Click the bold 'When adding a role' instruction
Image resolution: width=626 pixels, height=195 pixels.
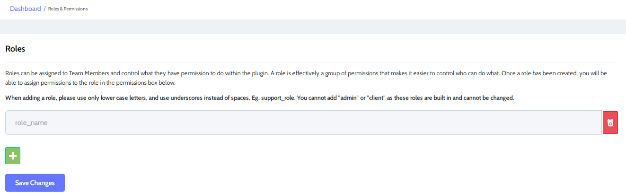[x=259, y=98]
